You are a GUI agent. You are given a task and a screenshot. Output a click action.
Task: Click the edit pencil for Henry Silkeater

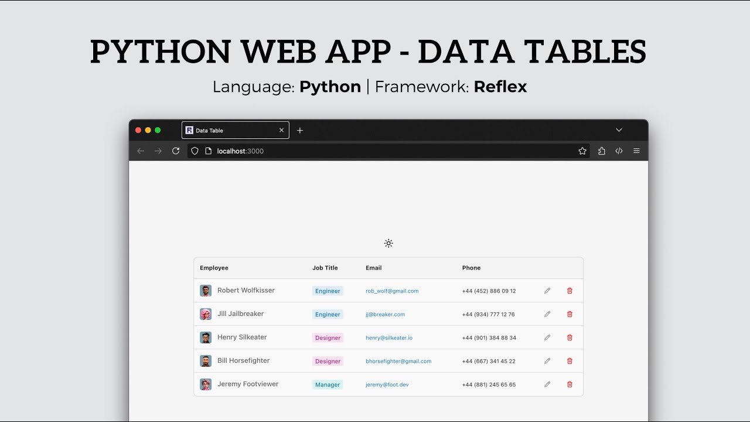coord(547,338)
